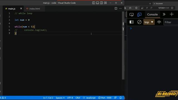Split the editor to the right
This screenshot has width=178, height=100.
click(116, 8)
